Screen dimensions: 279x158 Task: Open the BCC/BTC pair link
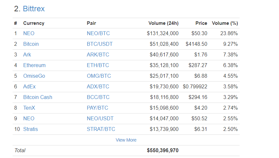pos(98,97)
